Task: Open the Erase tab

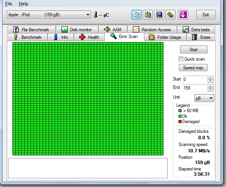Action: 201,37
